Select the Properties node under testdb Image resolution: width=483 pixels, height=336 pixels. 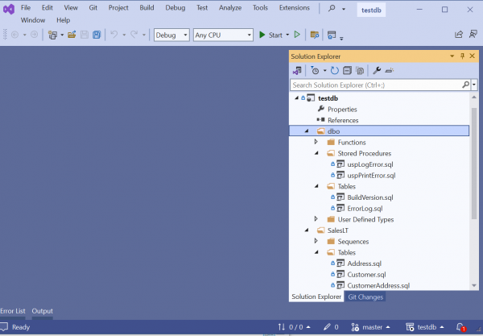tap(342, 109)
